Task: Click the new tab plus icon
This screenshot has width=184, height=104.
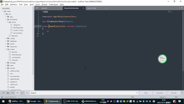Action: tap(179, 8)
